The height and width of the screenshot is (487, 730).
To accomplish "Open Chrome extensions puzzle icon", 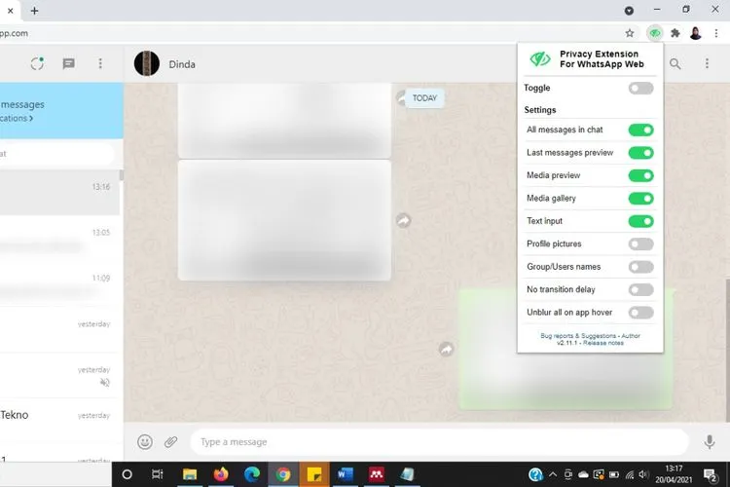I will pos(675,33).
